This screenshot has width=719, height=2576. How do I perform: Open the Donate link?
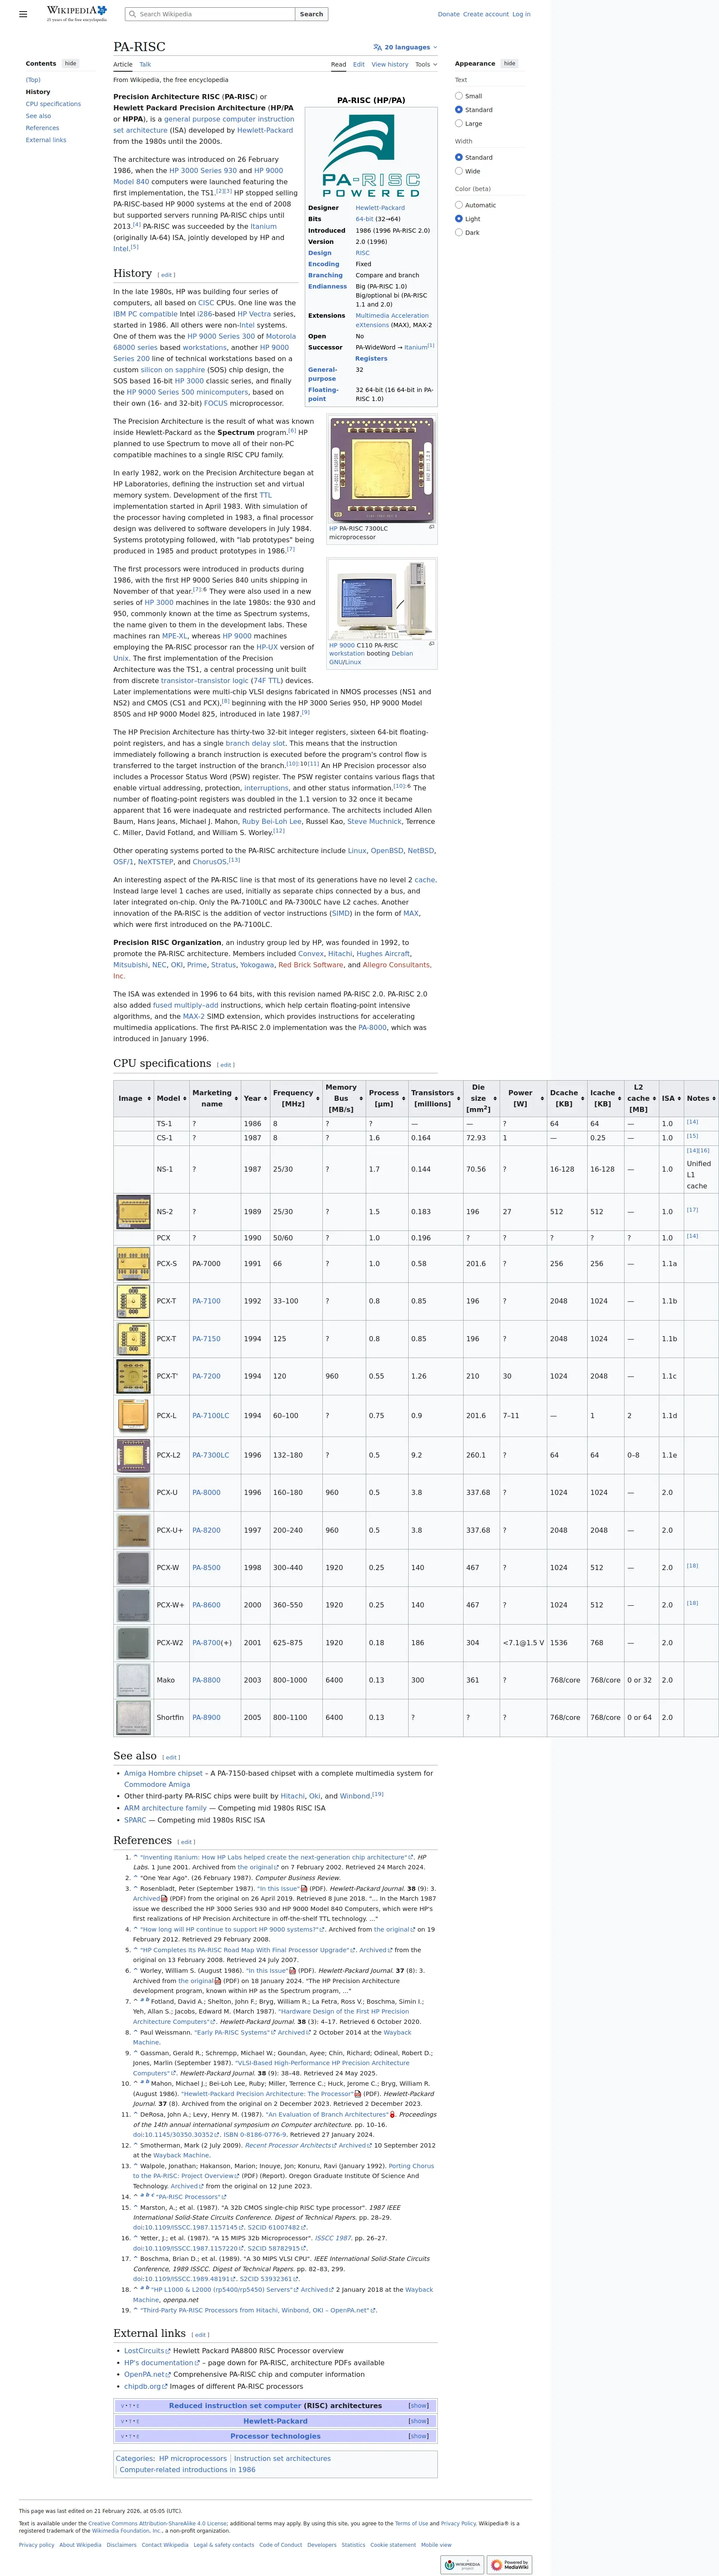point(449,14)
